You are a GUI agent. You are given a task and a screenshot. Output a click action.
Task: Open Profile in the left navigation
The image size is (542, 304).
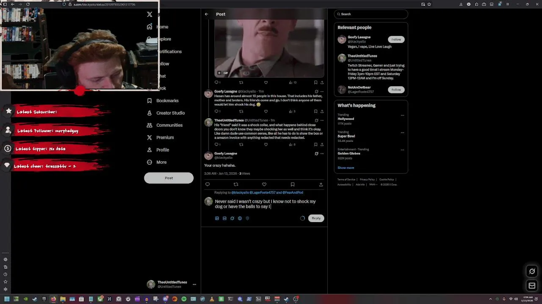pyautogui.click(x=158, y=150)
